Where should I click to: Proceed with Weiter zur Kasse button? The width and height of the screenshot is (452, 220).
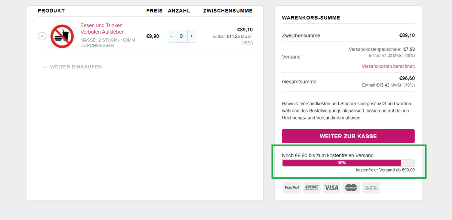[x=348, y=136]
